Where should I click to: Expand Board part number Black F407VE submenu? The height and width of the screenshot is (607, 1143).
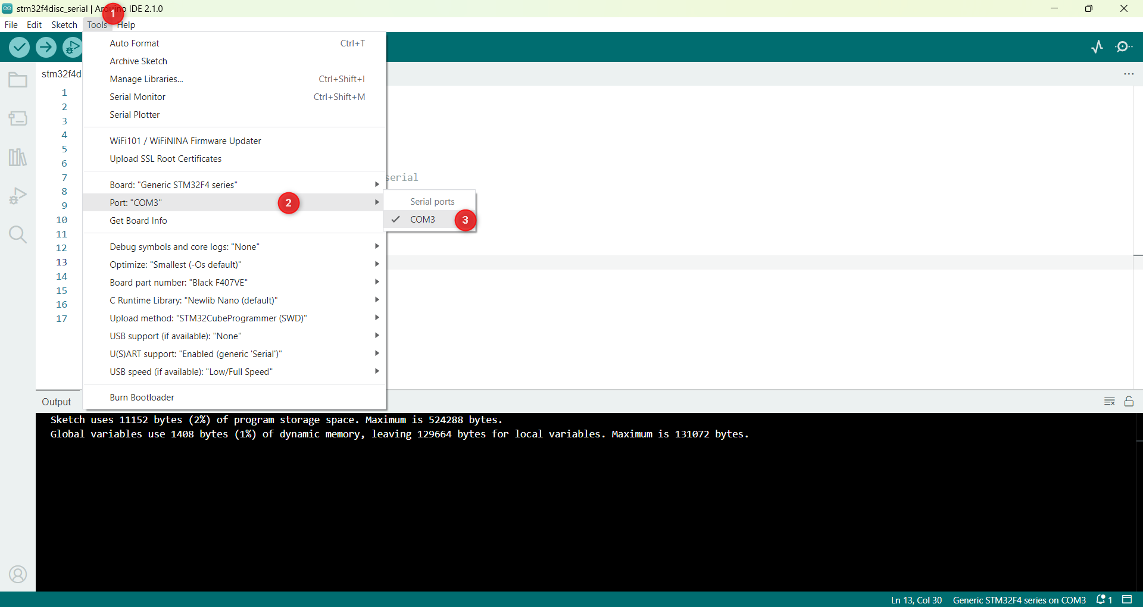(235, 282)
